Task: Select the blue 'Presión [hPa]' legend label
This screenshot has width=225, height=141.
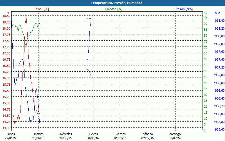Action: coord(184,9)
